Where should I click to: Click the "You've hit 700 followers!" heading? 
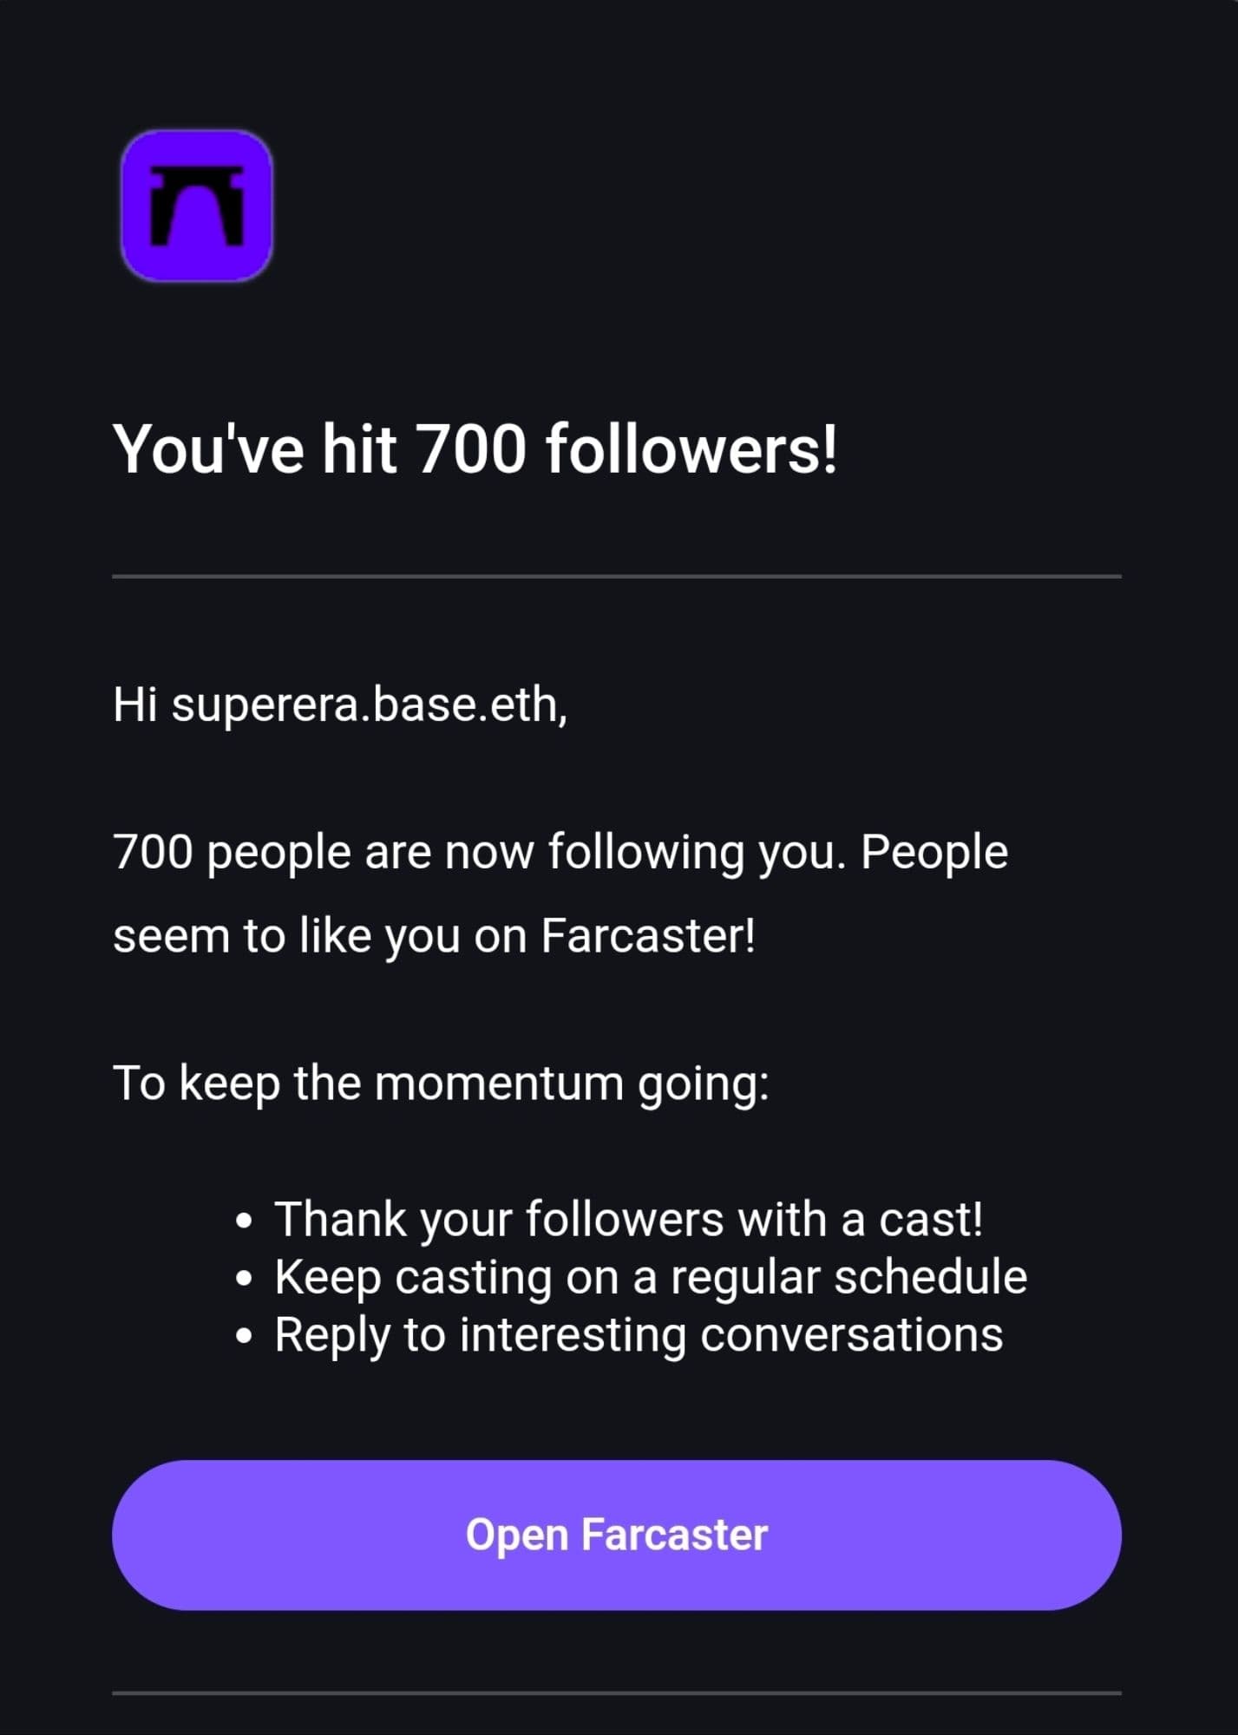[475, 450]
